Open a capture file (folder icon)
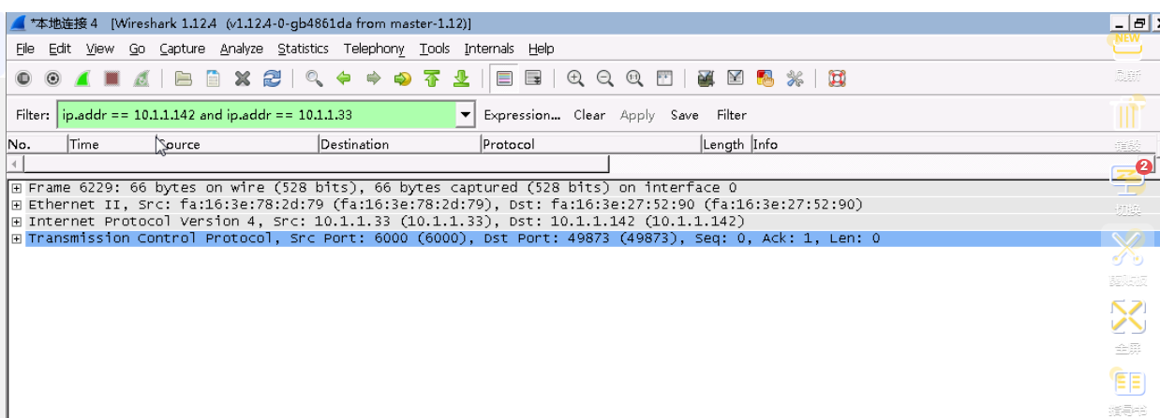This screenshot has height=418, width=1160. click(x=184, y=79)
